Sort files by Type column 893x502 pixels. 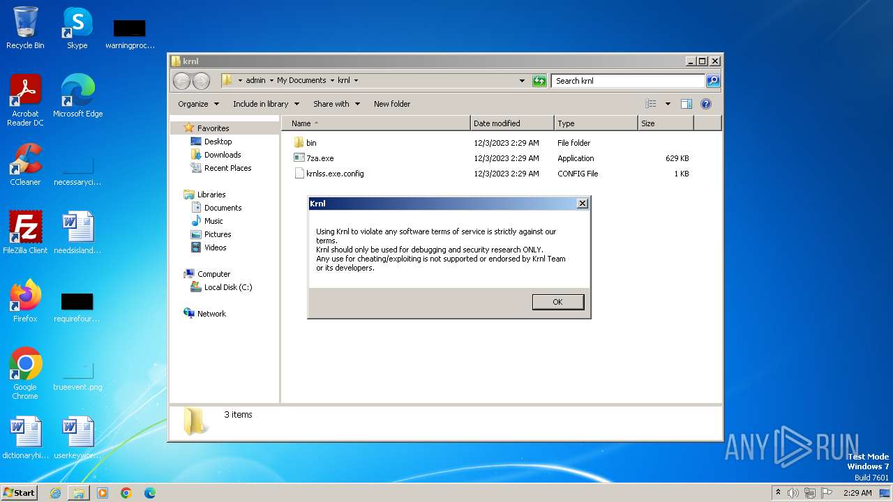pos(596,123)
